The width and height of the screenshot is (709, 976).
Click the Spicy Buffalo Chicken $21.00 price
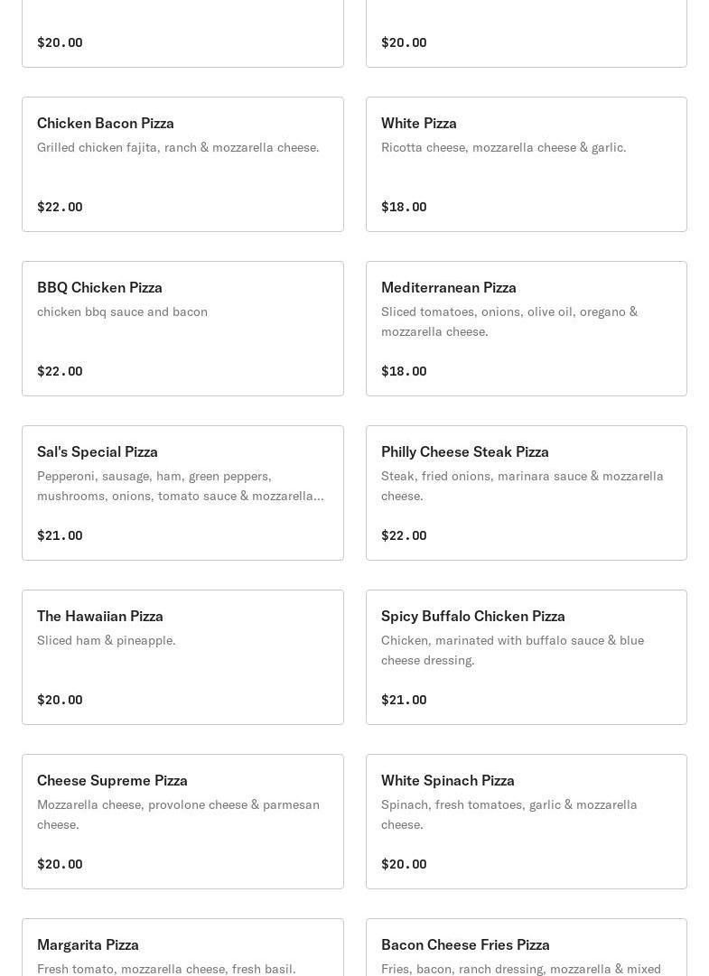[x=404, y=700]
